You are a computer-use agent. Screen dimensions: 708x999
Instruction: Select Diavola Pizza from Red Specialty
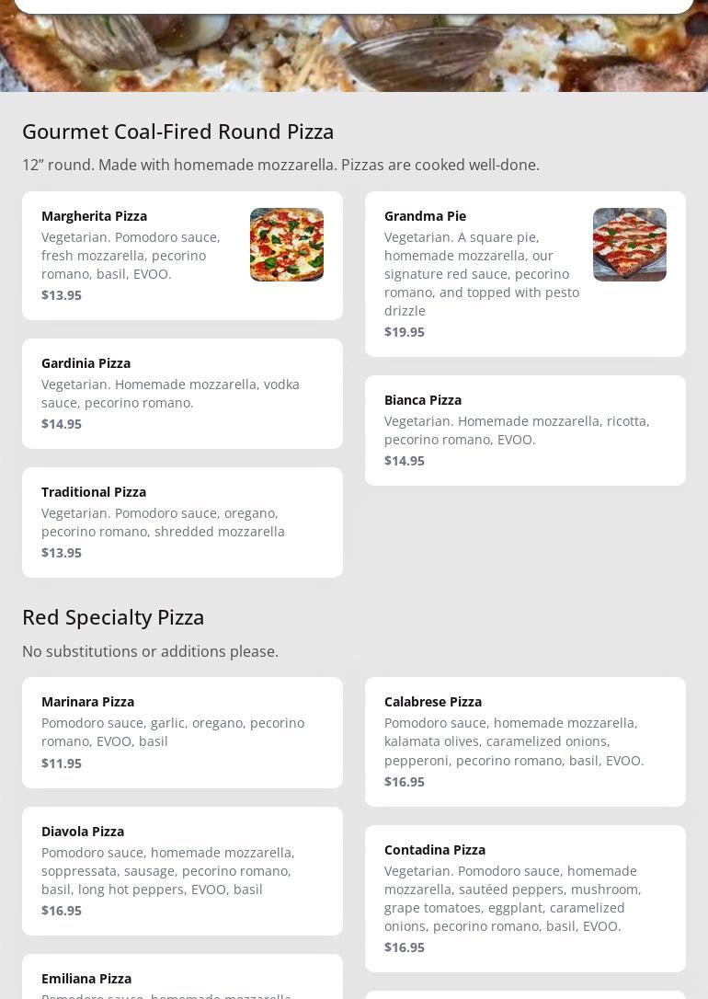(83, 832)
